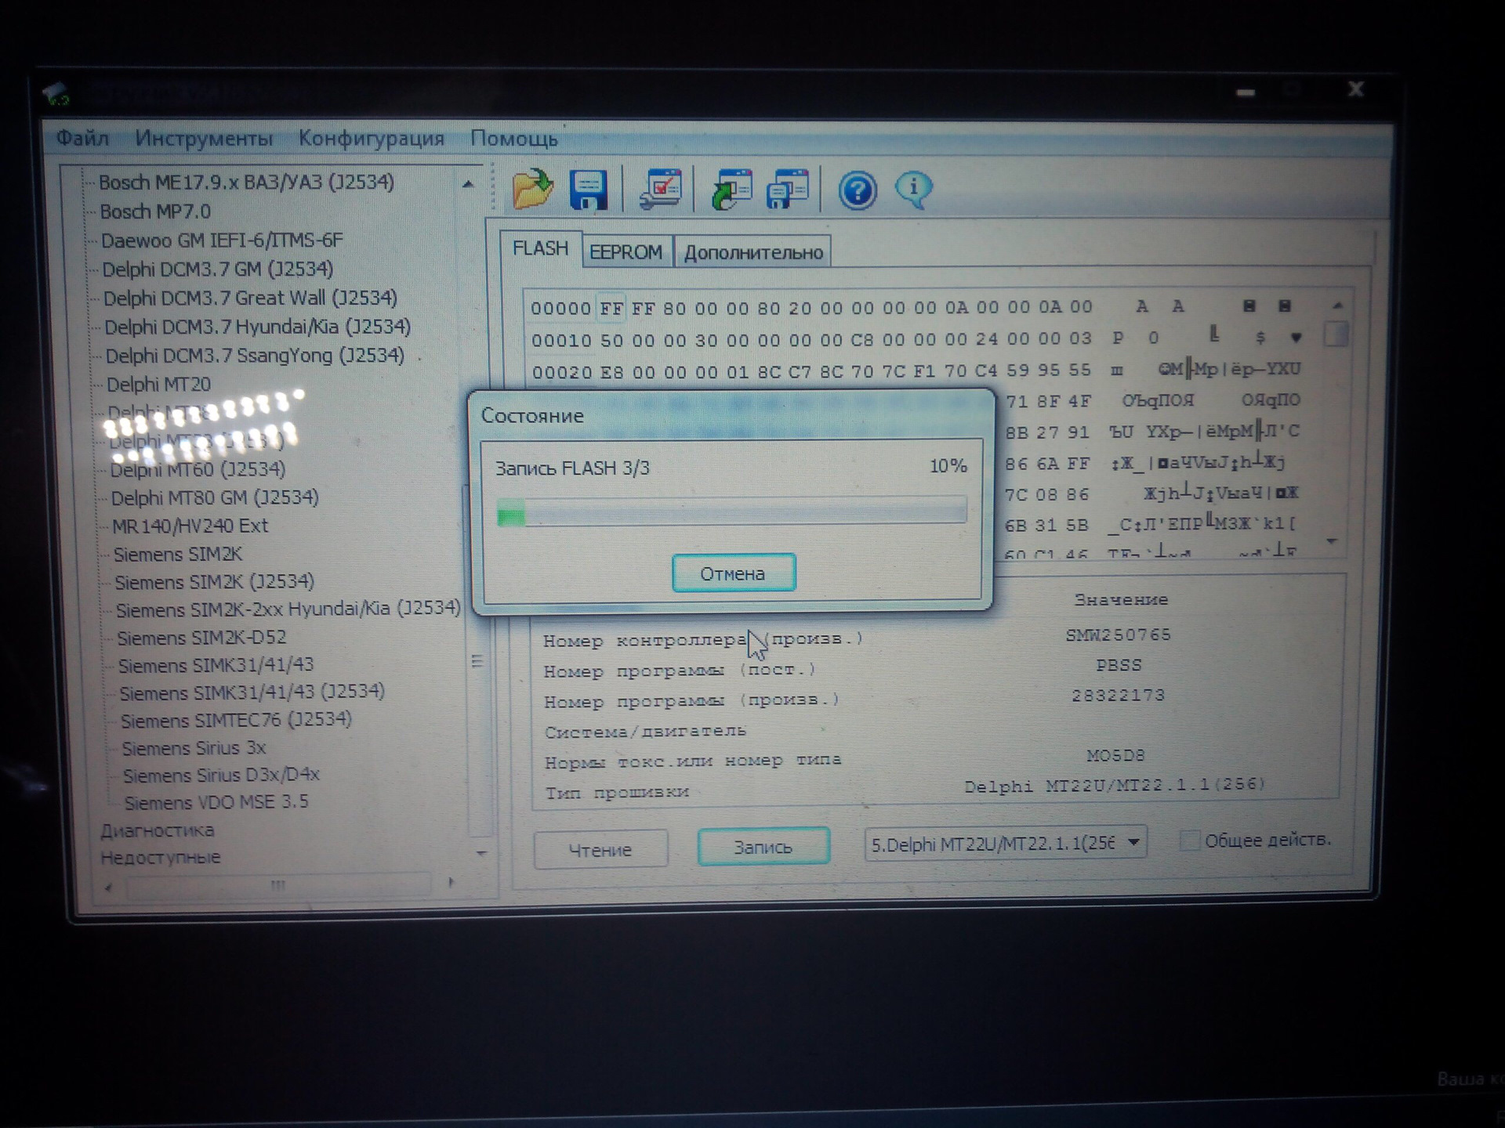
Task: Enable the Общее действ. checkbox
Action: pos(1189,841)
